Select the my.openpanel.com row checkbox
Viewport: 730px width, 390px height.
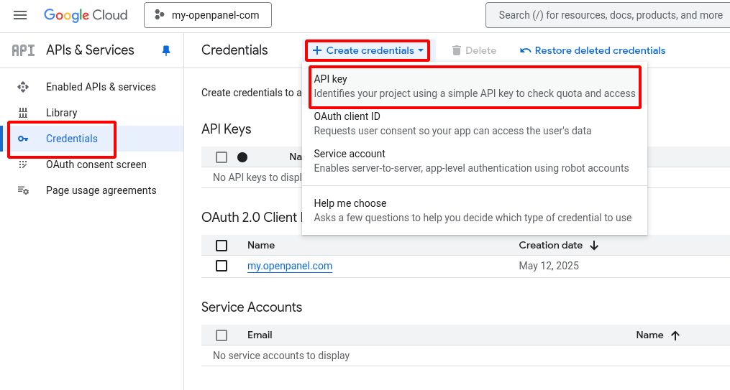[x=222, y=266]
